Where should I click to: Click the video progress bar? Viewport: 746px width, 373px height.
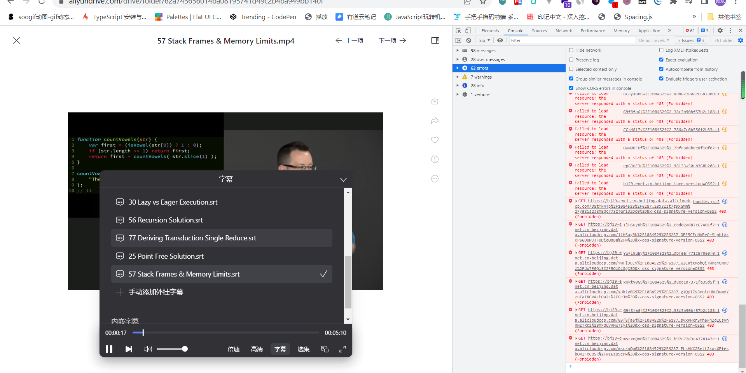225,333
